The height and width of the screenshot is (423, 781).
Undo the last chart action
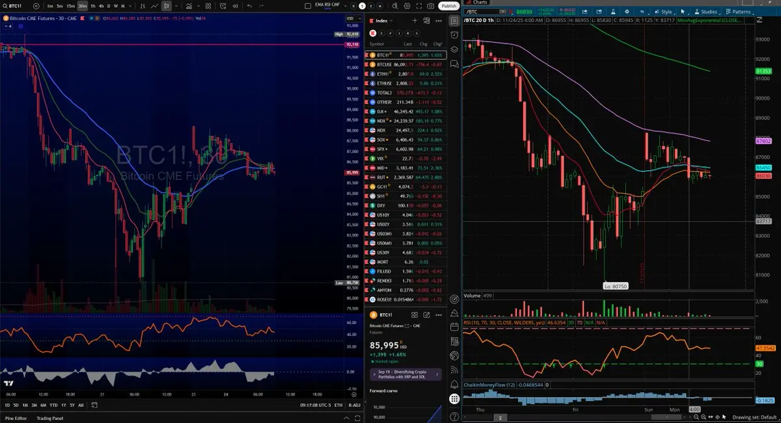[249, 6]
